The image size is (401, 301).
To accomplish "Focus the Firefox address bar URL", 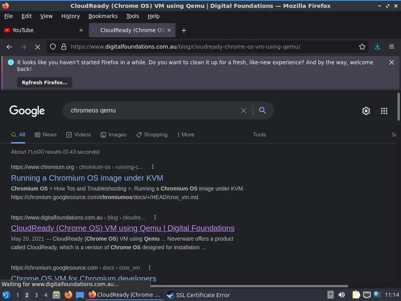I will tap(185, 47).
